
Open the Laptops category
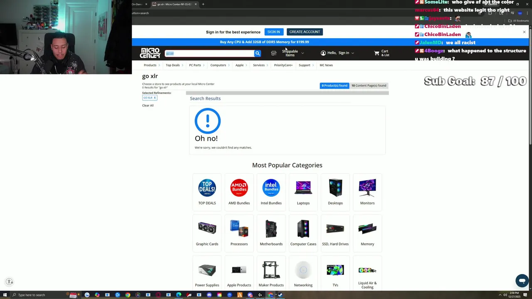tap(303, 192)
